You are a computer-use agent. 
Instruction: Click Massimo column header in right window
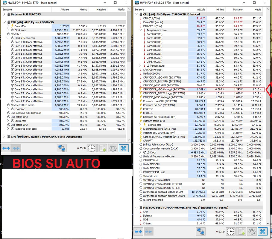click(x=235, y=10)
